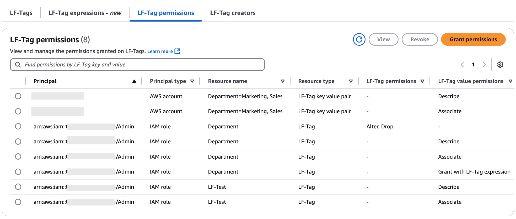Click the search magnifier icon
Image resolution: width=516 pixels, height=219 pixels.
pyautogui.click(x=18, y=65)
